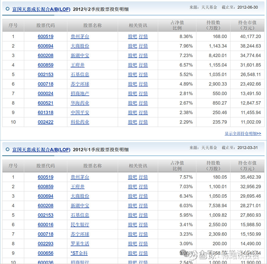Open stock code 000718 in 1季度 table
This screenshot has height=264, width=267.
(45, 234)
